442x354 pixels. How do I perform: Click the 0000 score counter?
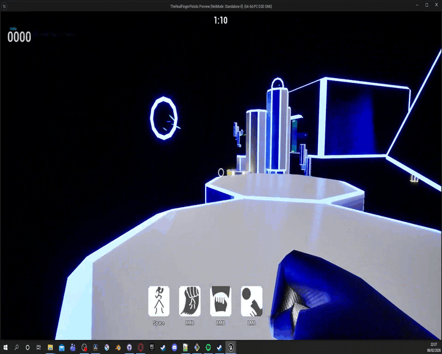[x=19, y=37]
